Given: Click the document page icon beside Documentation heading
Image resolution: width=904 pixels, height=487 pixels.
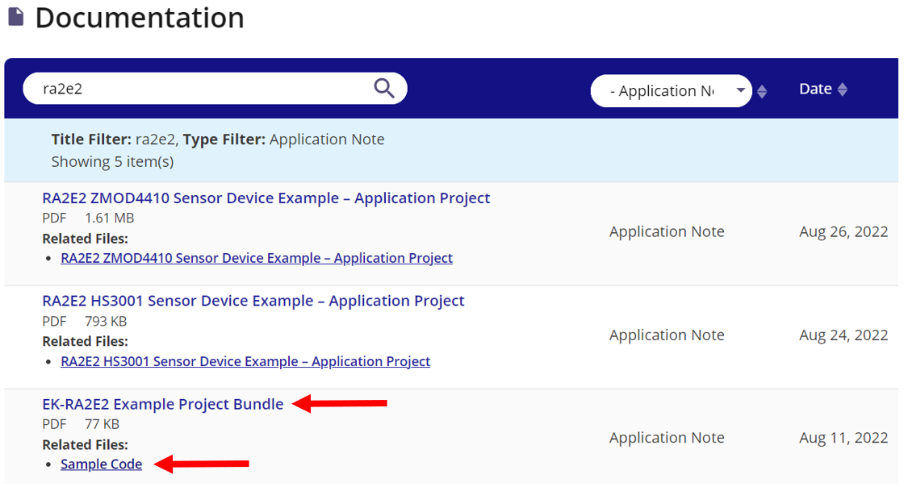Looking at the screenshot, I should (16, 18).
